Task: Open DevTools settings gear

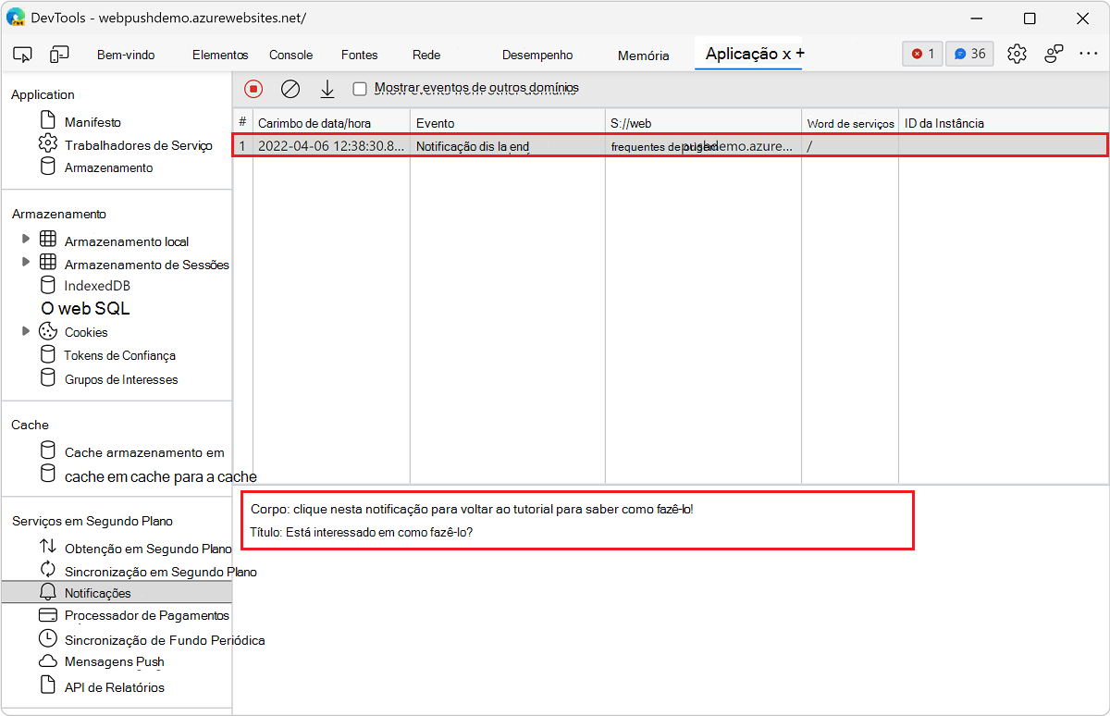Action: coord(1017,54)
